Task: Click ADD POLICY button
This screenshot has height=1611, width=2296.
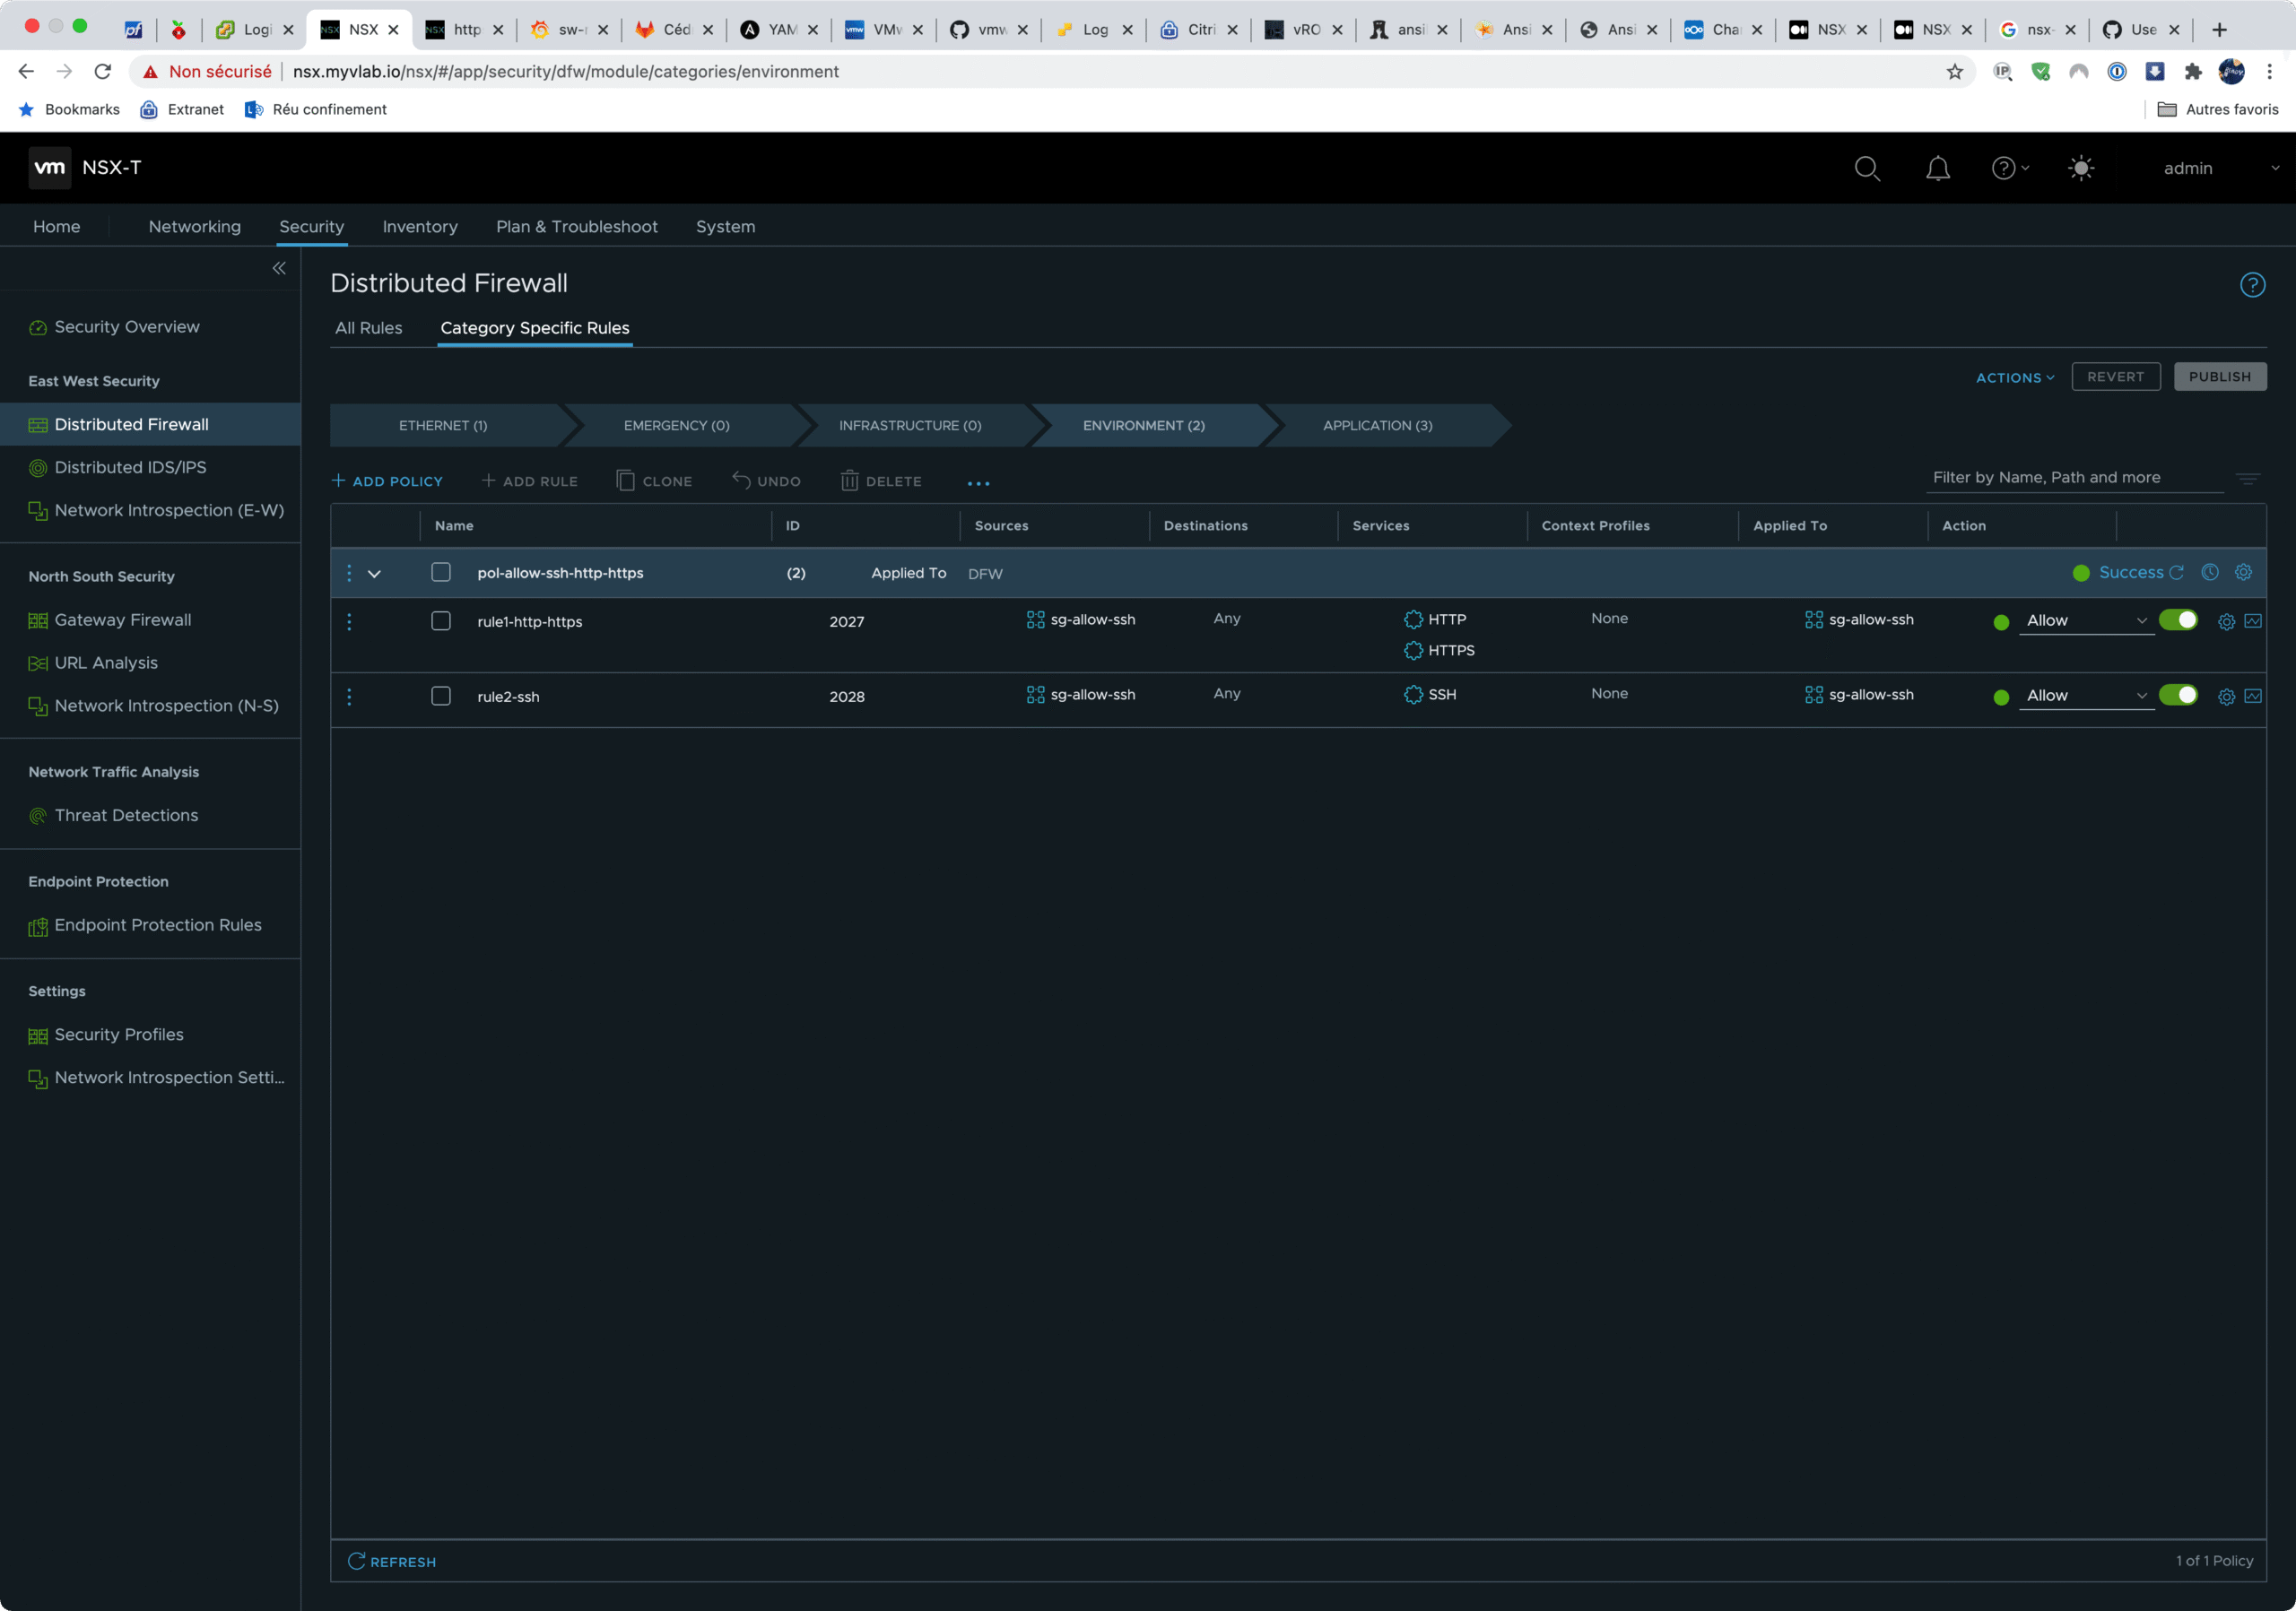Action: [x=387, y=481]
